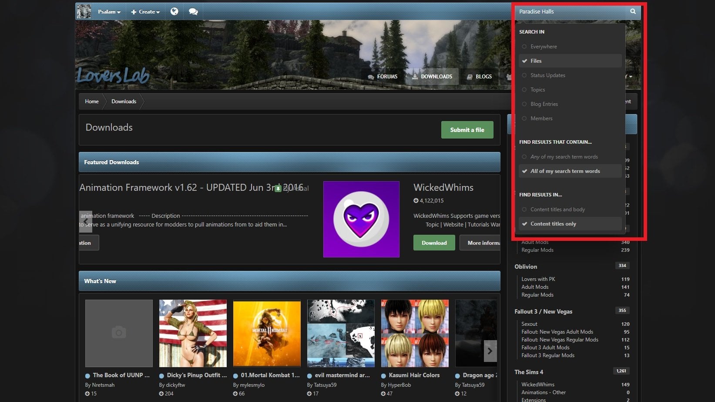Open author mylesmylo profile link
The width and height of the screenshot is (715, 402).
tap(252, 385)
